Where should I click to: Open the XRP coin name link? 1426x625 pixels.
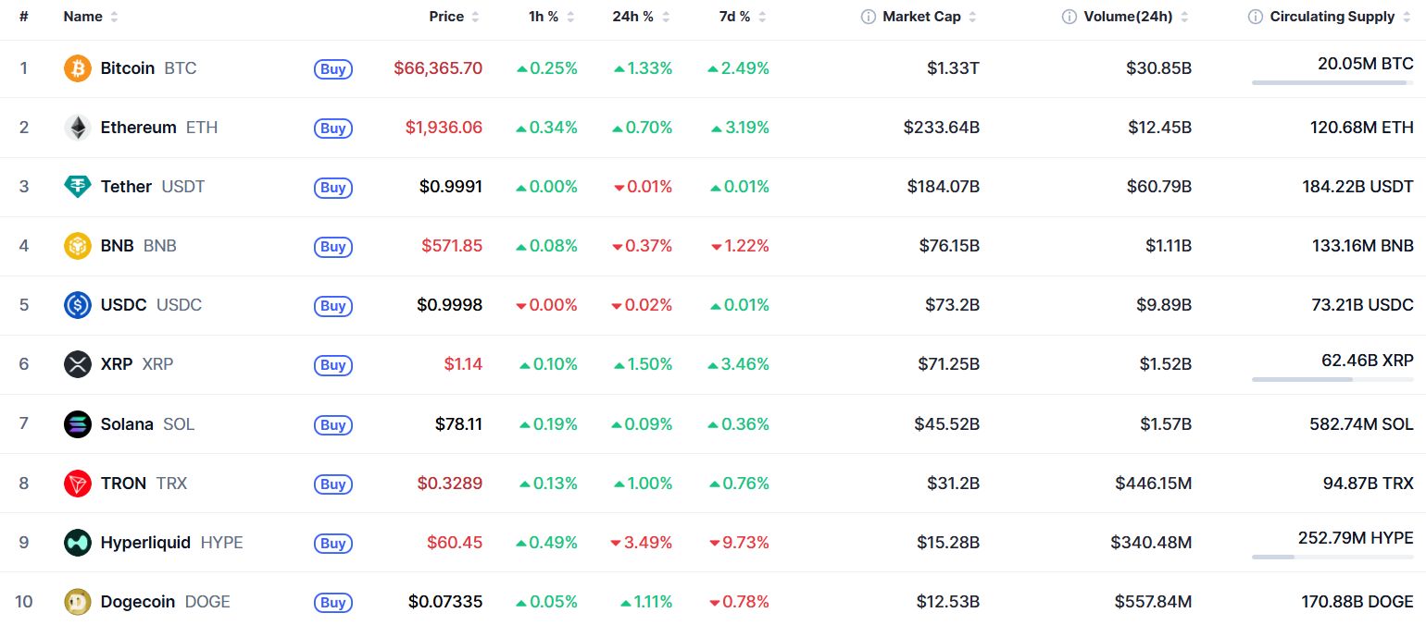point(117,364)
